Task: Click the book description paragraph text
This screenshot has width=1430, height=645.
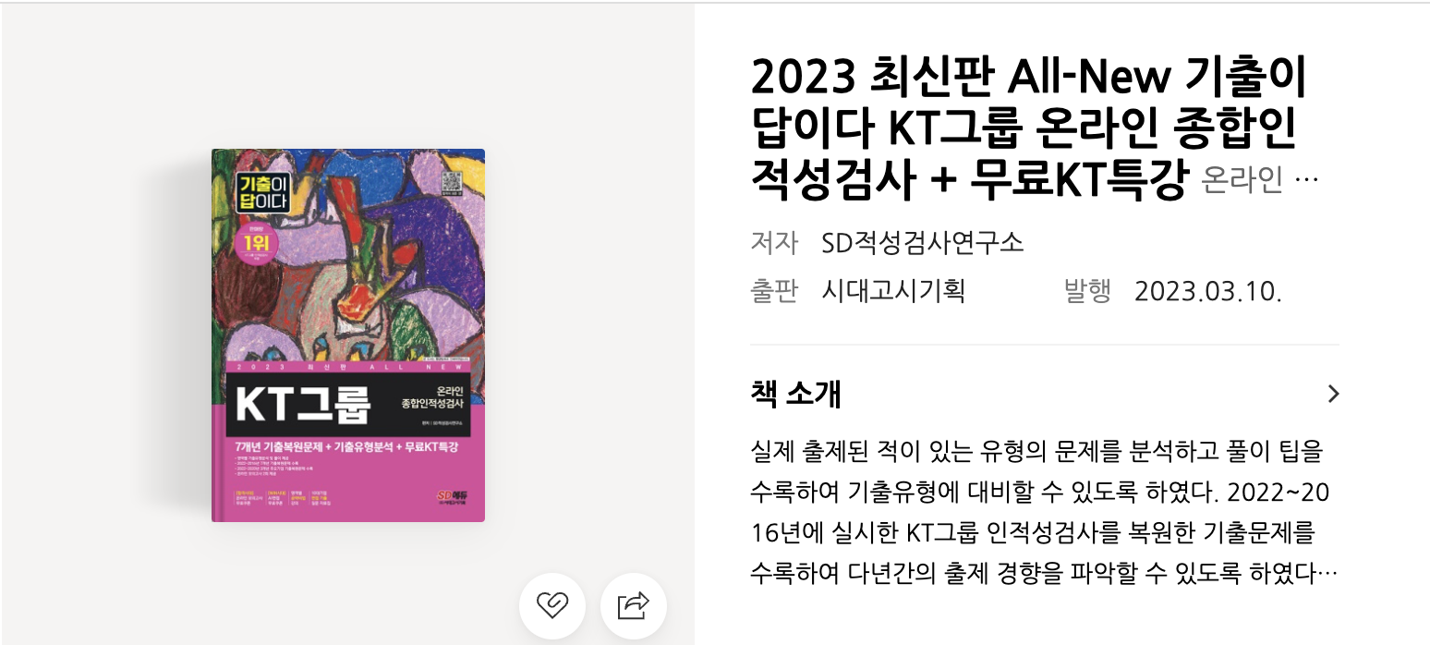Action: point(1041,513)
